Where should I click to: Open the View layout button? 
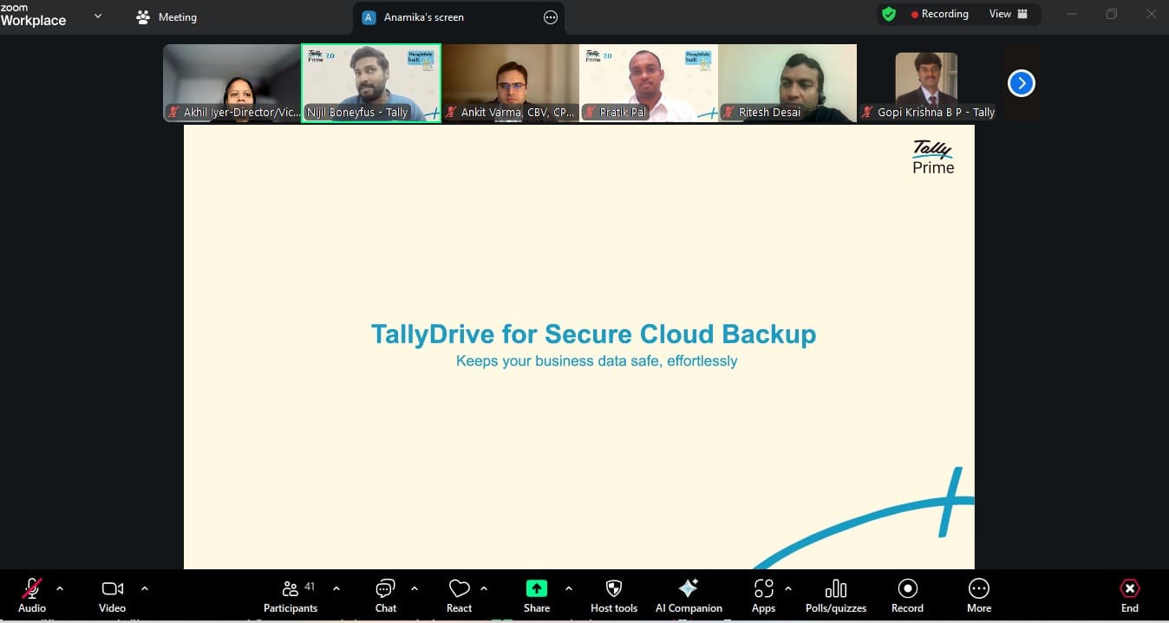[x=1008, y=14]
